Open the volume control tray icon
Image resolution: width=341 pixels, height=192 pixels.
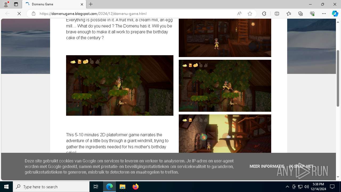pyautogui.click(x=307, y=187)
